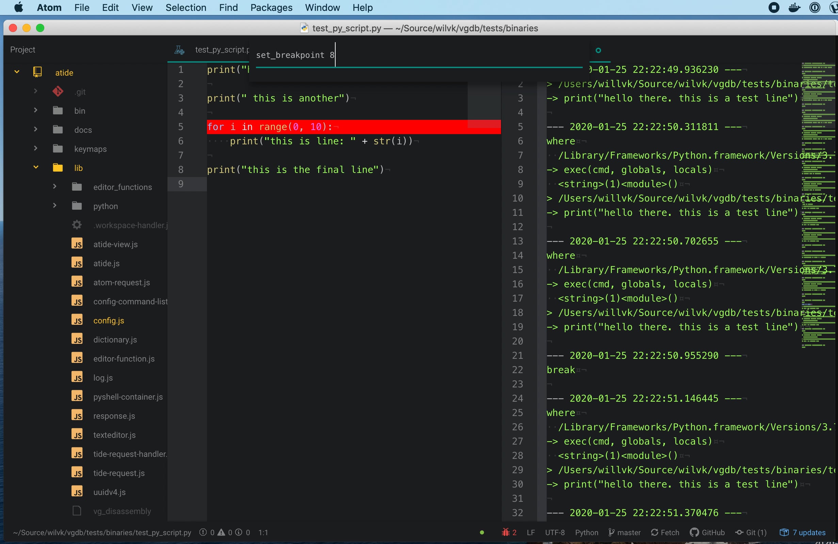This screenshot has height=544, width=838.
Task: Click the UTF-8 encoding selector
Action: [x=555, y=532]
